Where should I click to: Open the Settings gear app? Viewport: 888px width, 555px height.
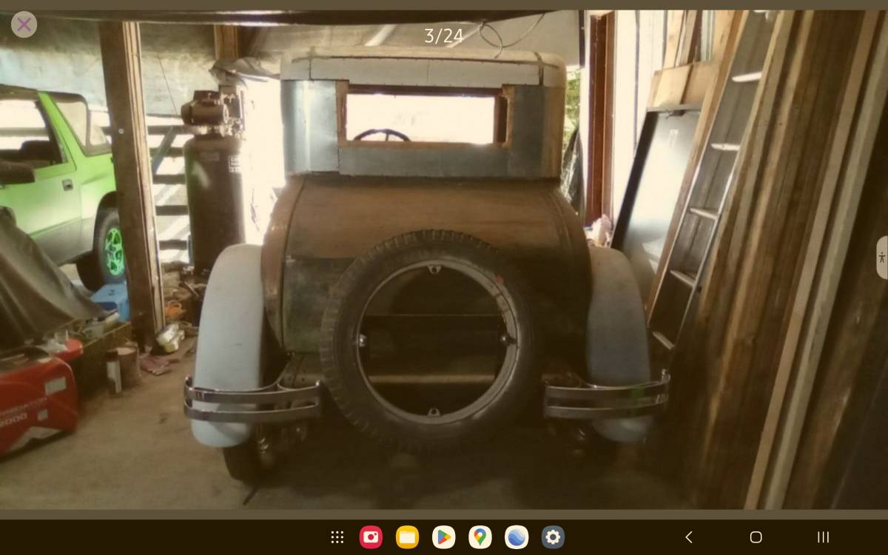(x=553, y=537)
